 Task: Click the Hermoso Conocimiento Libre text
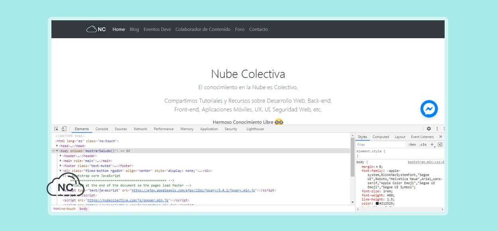tap(243, 122)
